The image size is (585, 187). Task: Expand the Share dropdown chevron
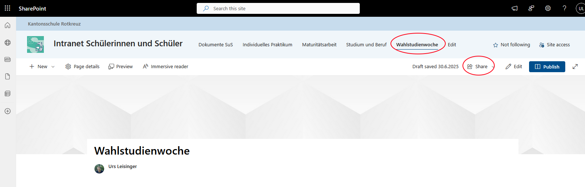pos(493,67)
